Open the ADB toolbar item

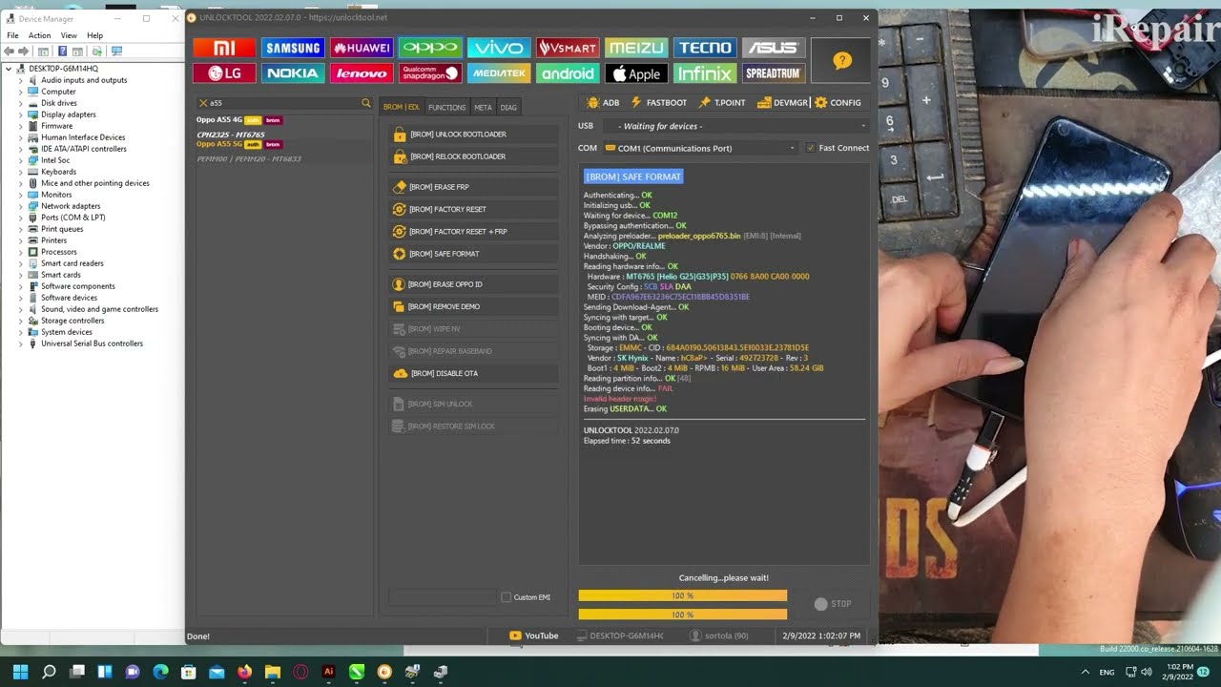603,102
